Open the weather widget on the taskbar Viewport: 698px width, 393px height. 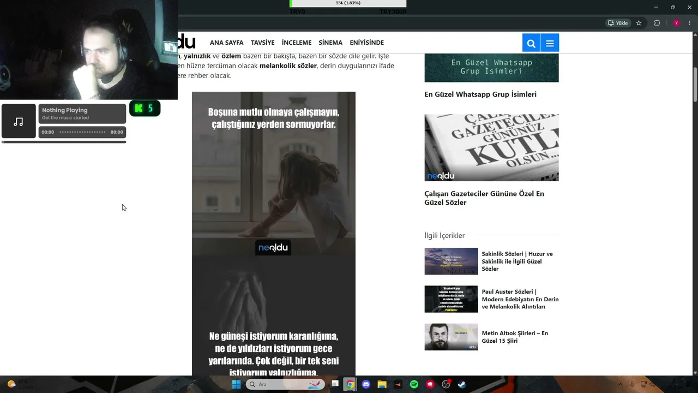(20, 384)
